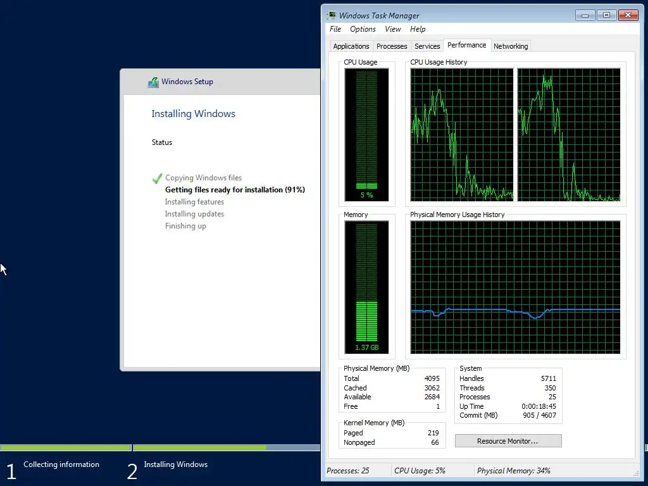
Task: Click the Kernel Paged value 219
Action: pos(433,433)
